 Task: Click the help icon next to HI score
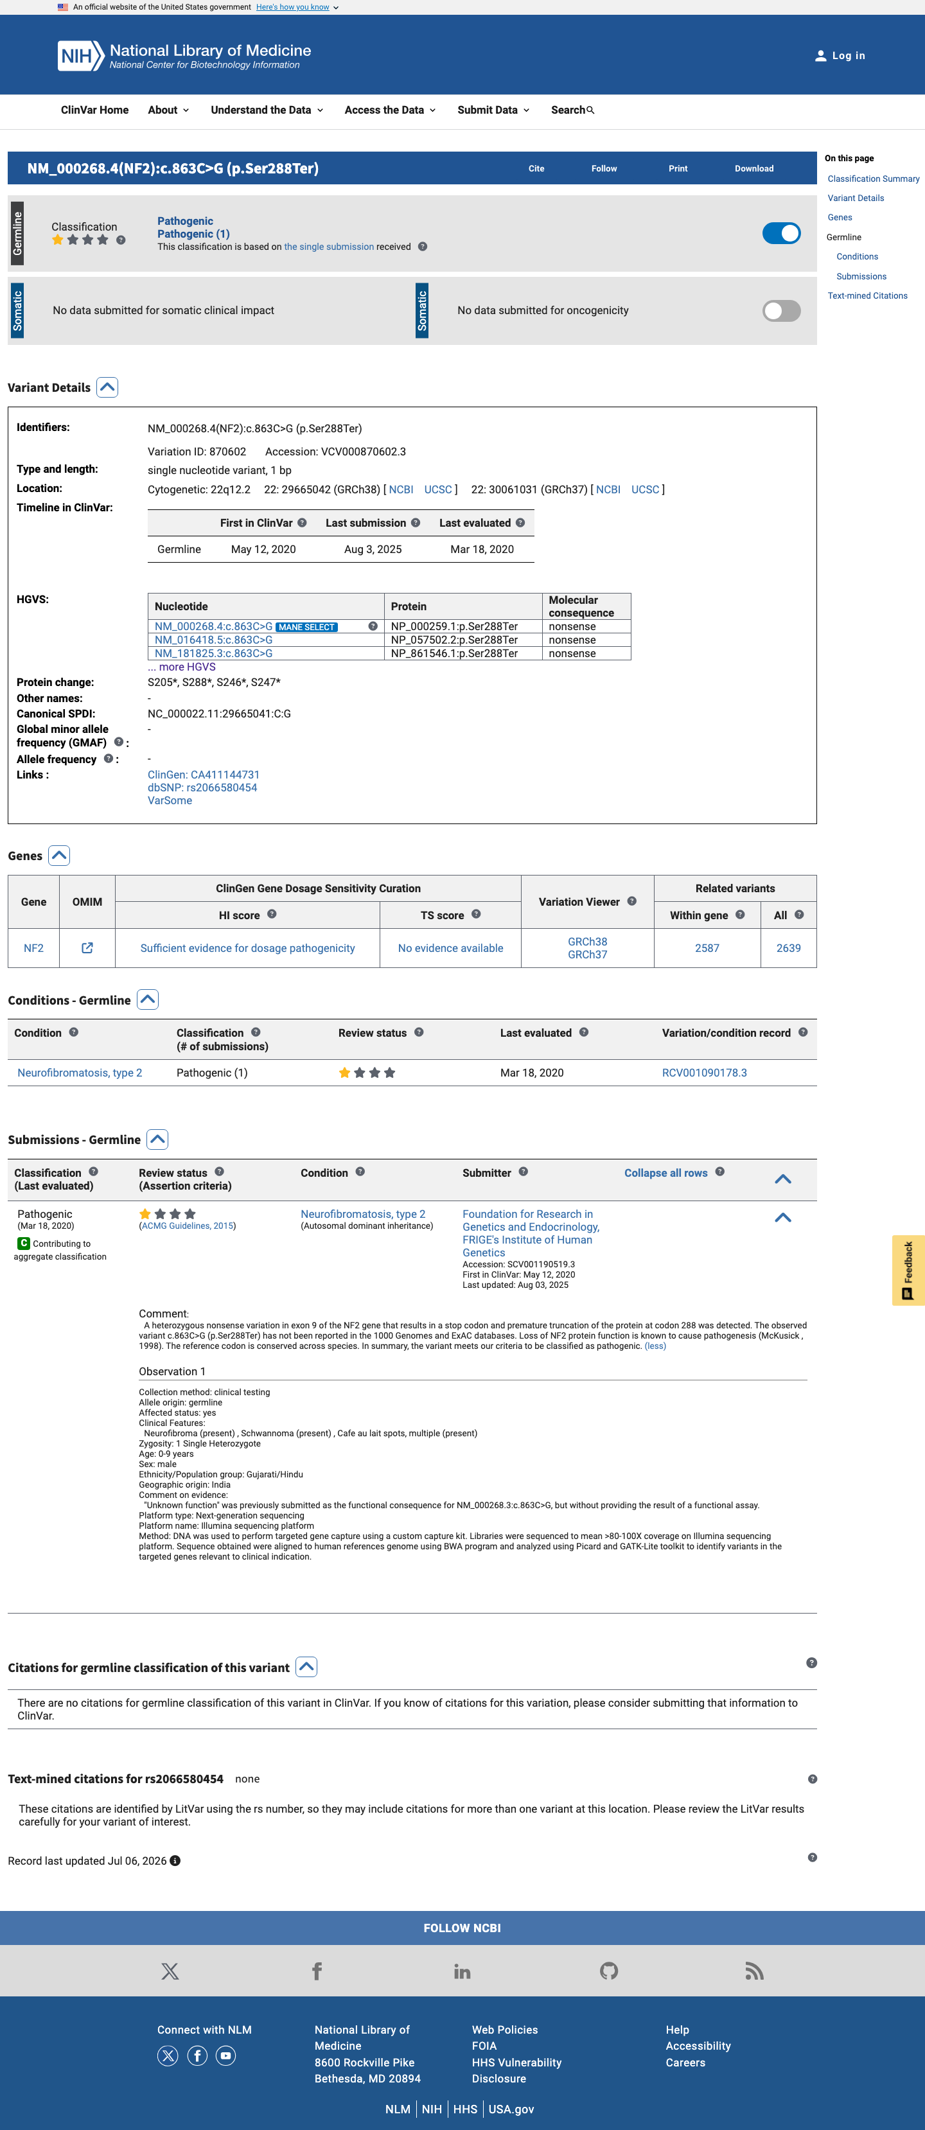coord(272,913)
